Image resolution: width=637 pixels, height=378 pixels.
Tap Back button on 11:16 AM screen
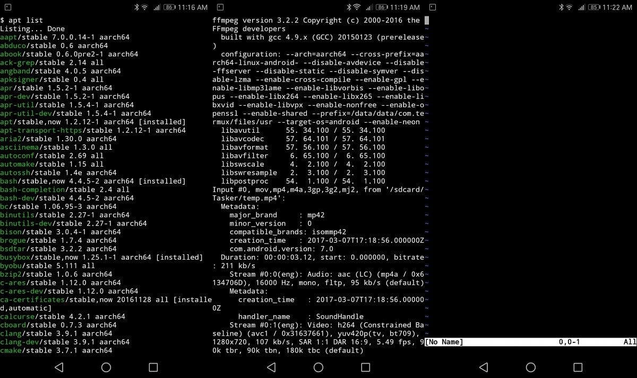pos(59,367)
